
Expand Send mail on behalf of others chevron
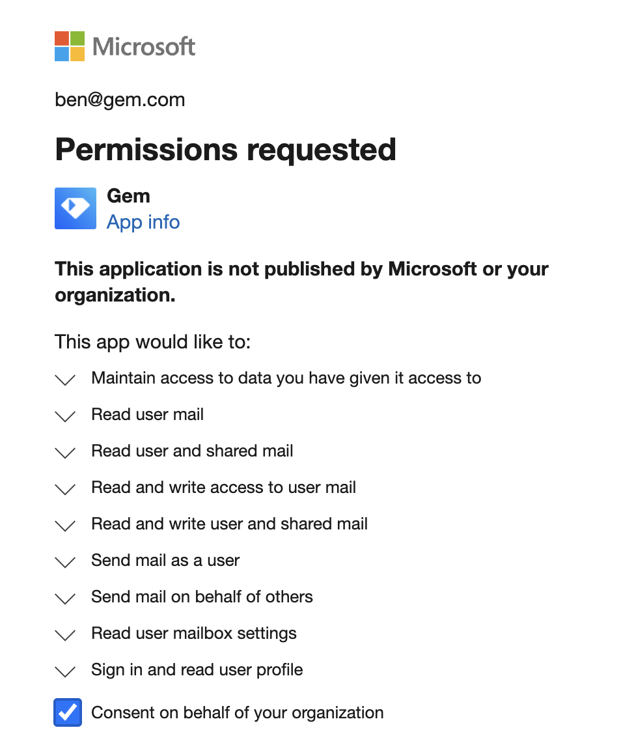pos(65,598)
